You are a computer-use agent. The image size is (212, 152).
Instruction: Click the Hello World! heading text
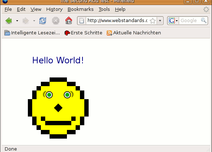coord(58,60)
